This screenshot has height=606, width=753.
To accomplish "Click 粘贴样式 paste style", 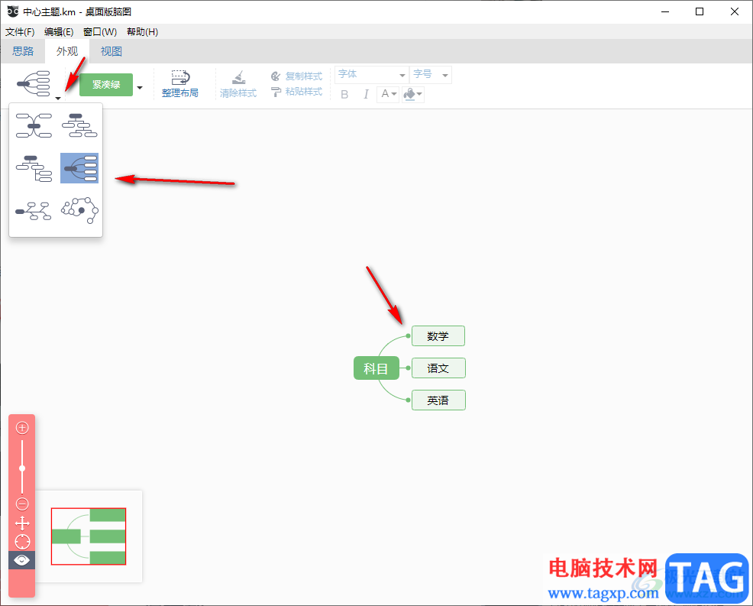I will click(x=297, y=92).
